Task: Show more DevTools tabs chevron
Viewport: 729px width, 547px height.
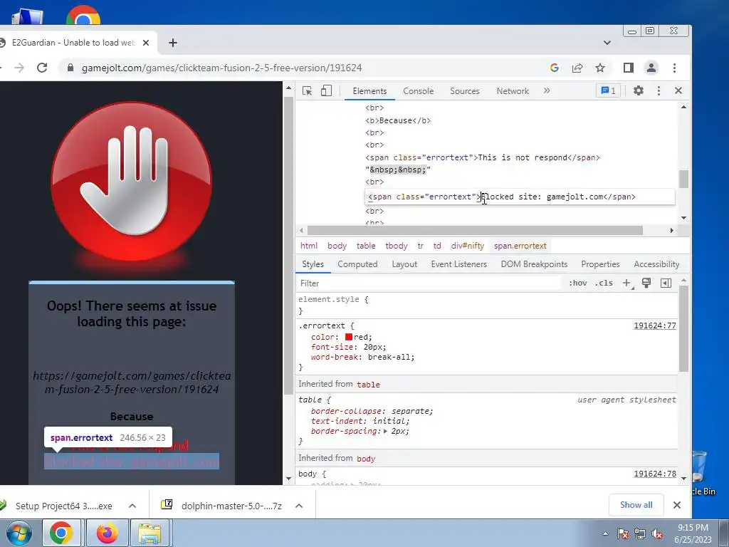Action: [x=547, y=90]
